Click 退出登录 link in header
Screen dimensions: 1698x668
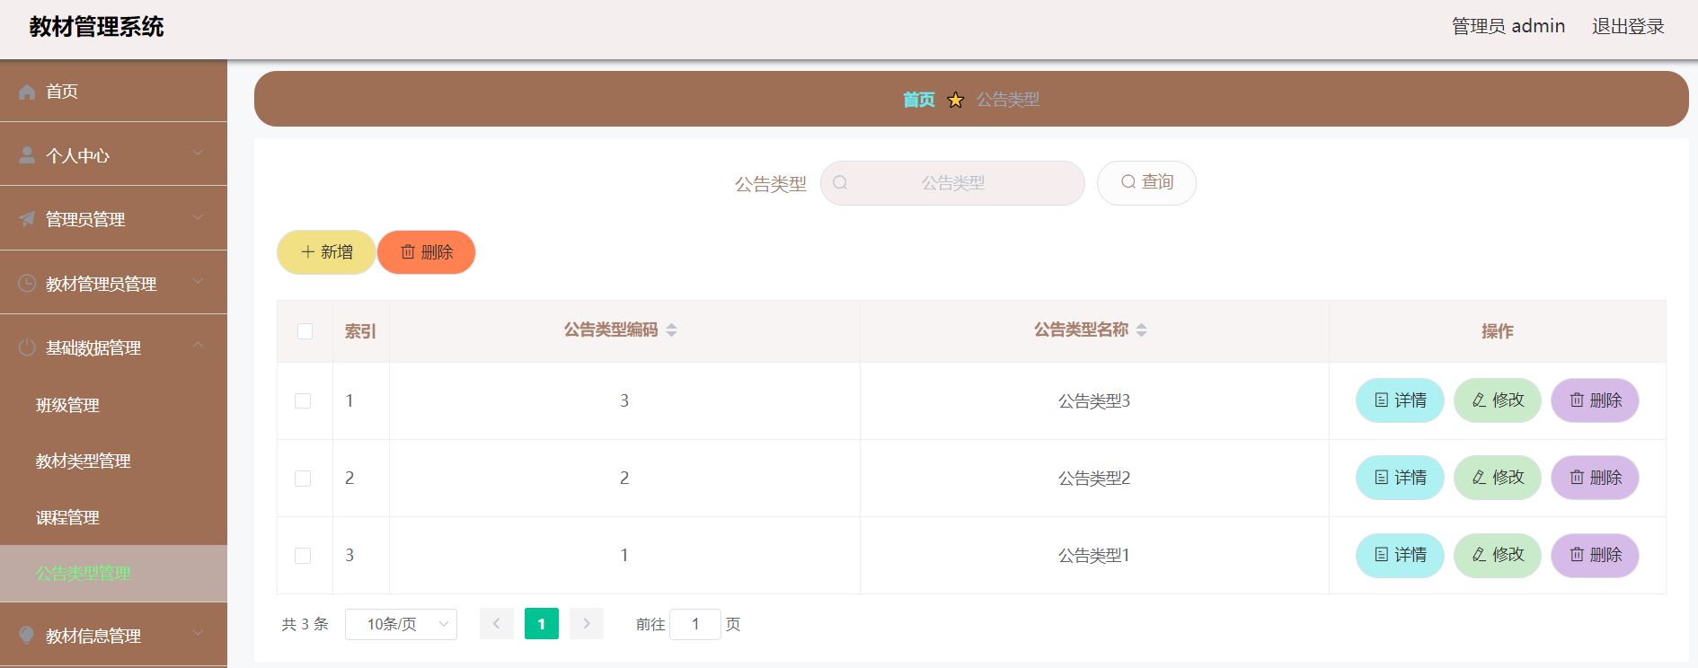click(x=1628, y=26)
